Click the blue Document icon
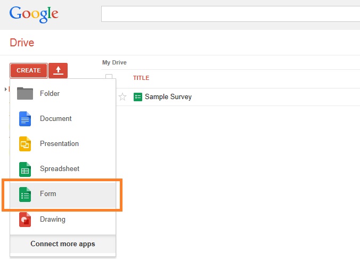Image resolution: width=360 pixels, height=259 pixels. coord(25,119)
